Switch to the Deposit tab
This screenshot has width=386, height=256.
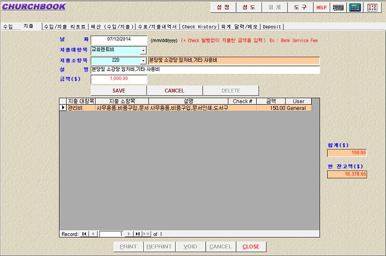[272, 27]
